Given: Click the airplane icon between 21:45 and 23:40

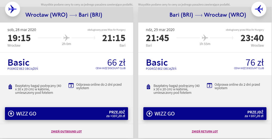Looking at the screenshot, I should pyautogui.click(x=205, y=38).
